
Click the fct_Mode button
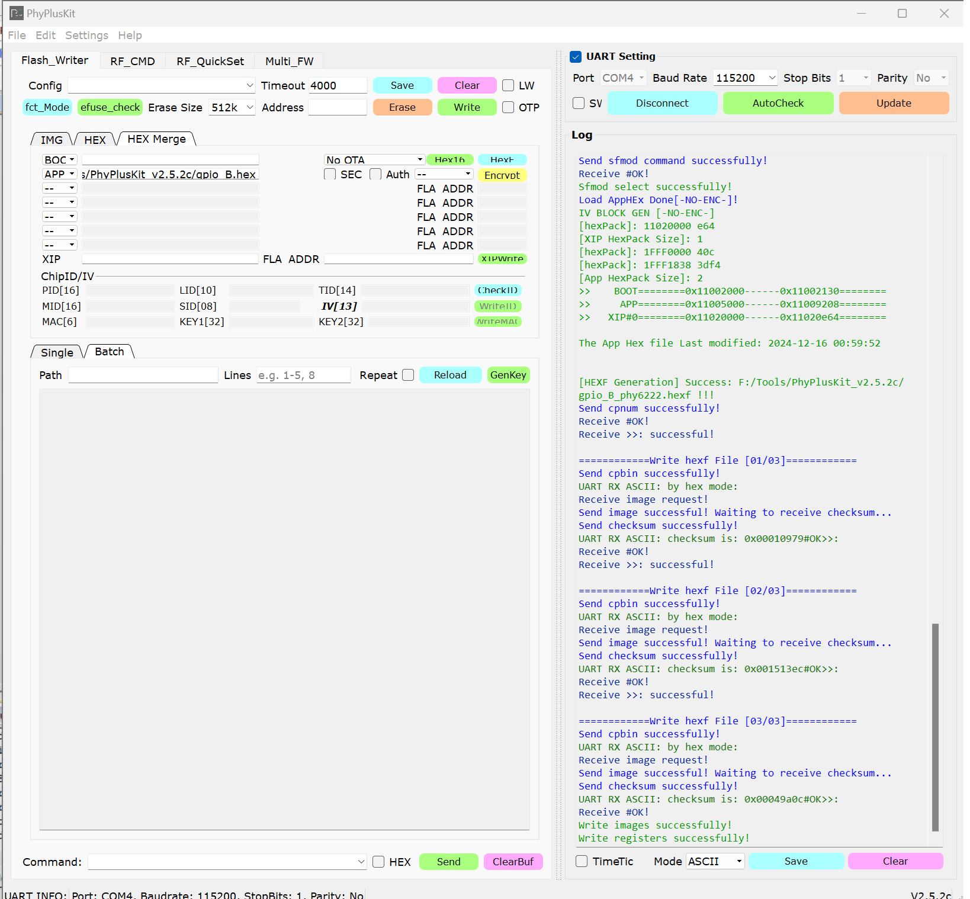(x=47, y=107)
